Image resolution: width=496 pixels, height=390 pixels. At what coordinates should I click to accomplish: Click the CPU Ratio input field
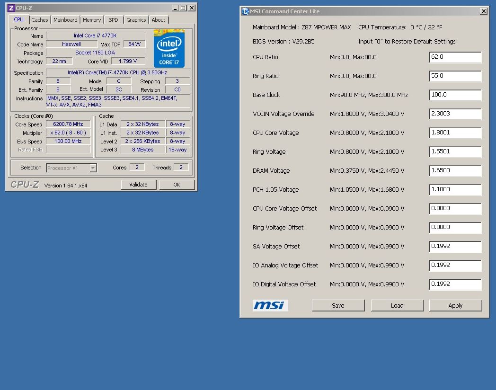click(455, 57)
